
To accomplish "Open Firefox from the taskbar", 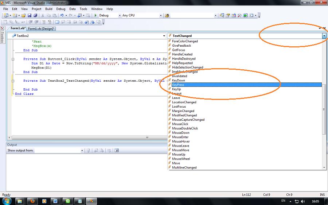I will point(32,201).
